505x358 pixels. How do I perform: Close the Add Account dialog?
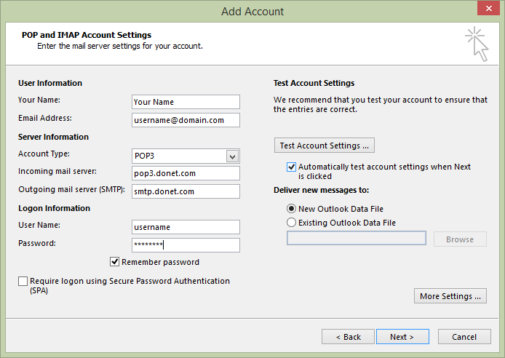488,9
